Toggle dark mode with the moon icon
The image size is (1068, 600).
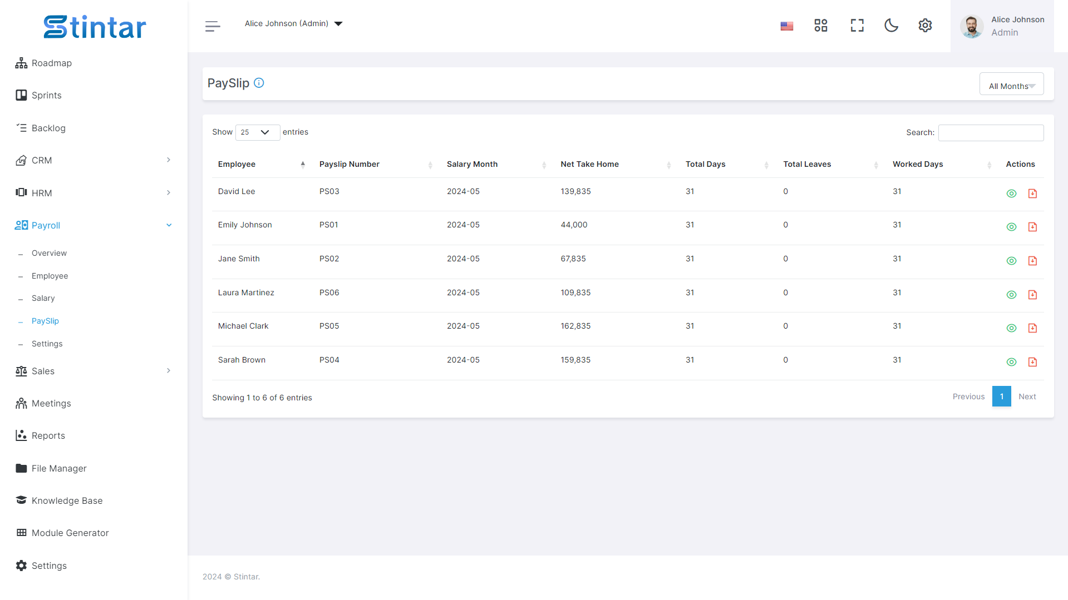[x=891, y=26]
